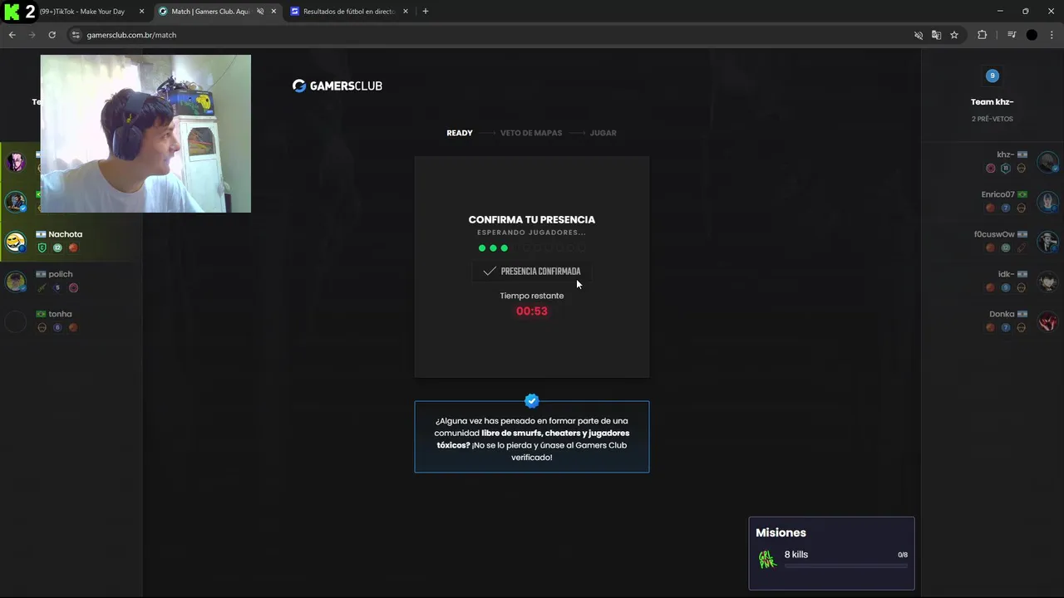Viewport: 1064px width, 598px height.
Task: Click the 2 PRÉ-VETOS label
Action: point(992,119)
